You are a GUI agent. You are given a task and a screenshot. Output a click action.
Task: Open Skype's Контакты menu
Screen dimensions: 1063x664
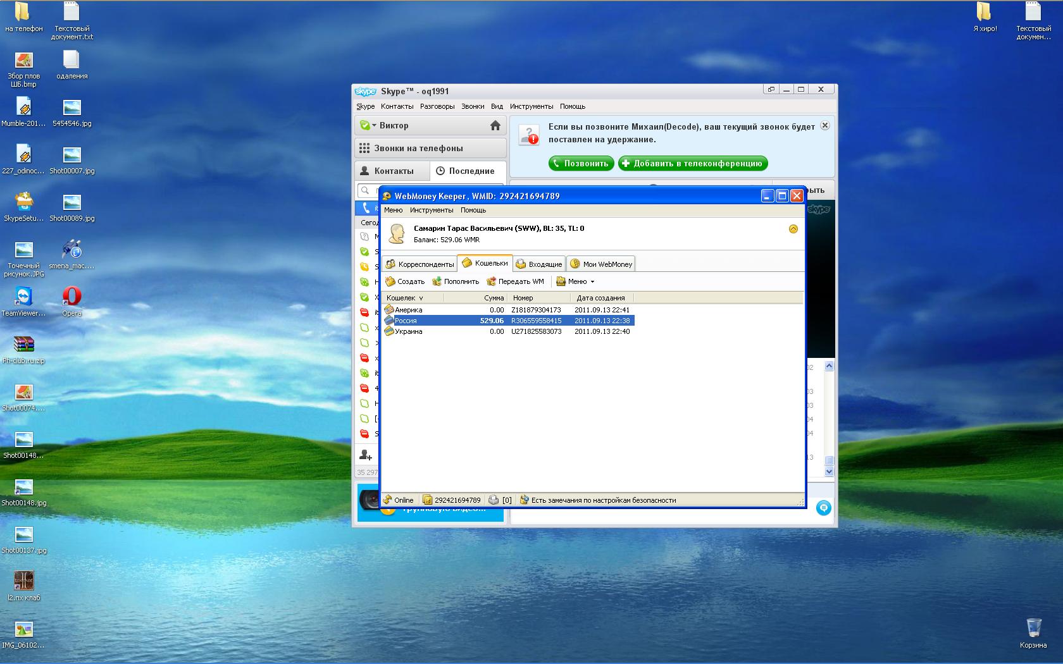click(x=397, y=106)
